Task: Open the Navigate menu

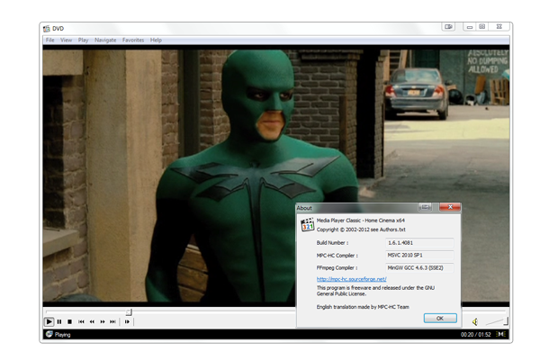Action: (x=105, y=40)
